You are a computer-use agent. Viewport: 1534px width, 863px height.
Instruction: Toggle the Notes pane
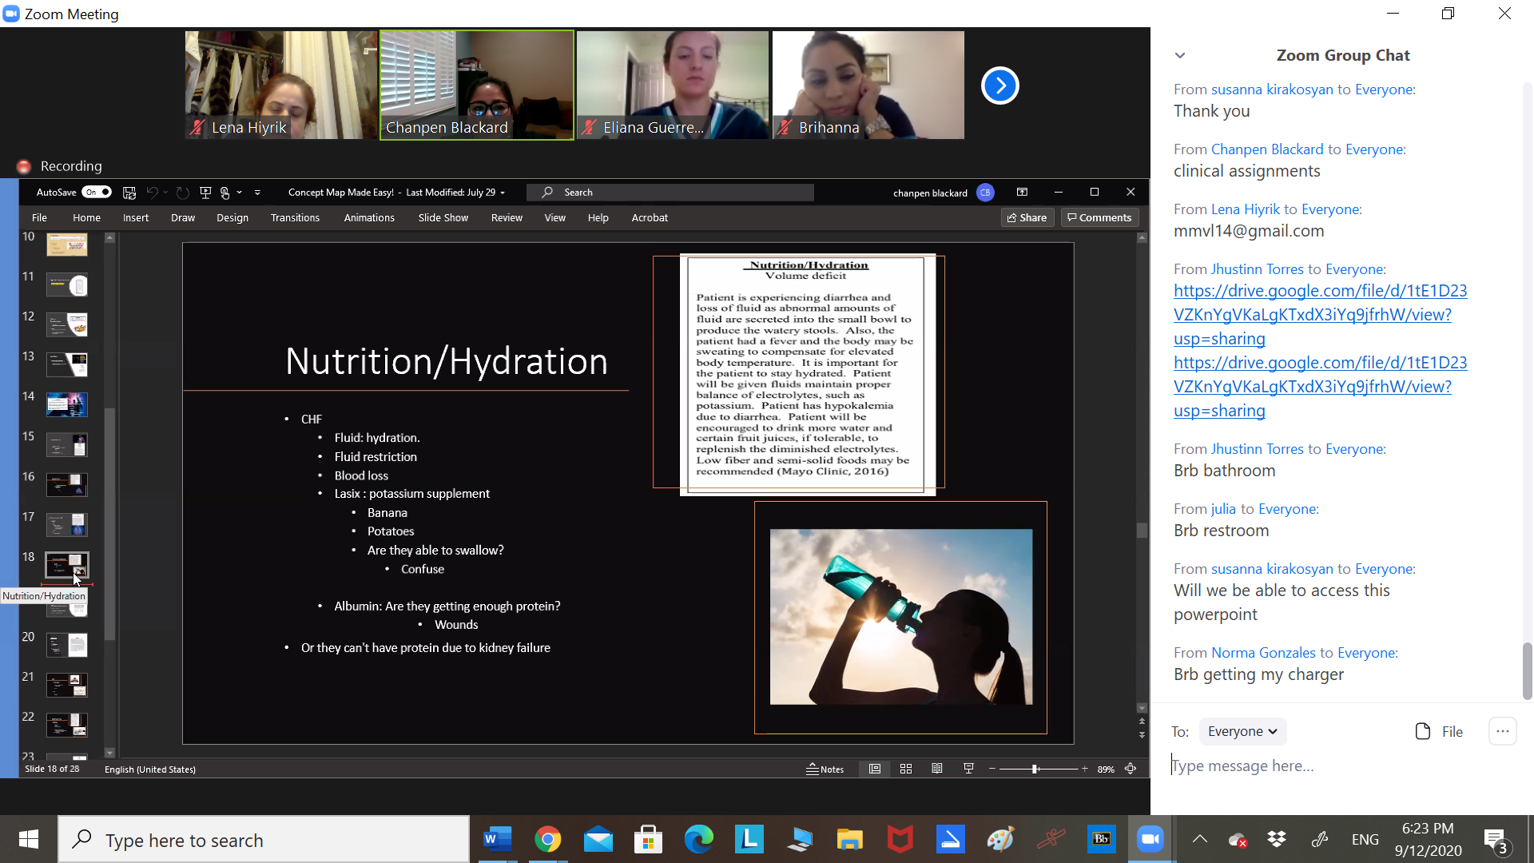[x=825, y=769]
